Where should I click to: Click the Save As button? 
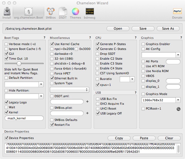coord(168,29)
